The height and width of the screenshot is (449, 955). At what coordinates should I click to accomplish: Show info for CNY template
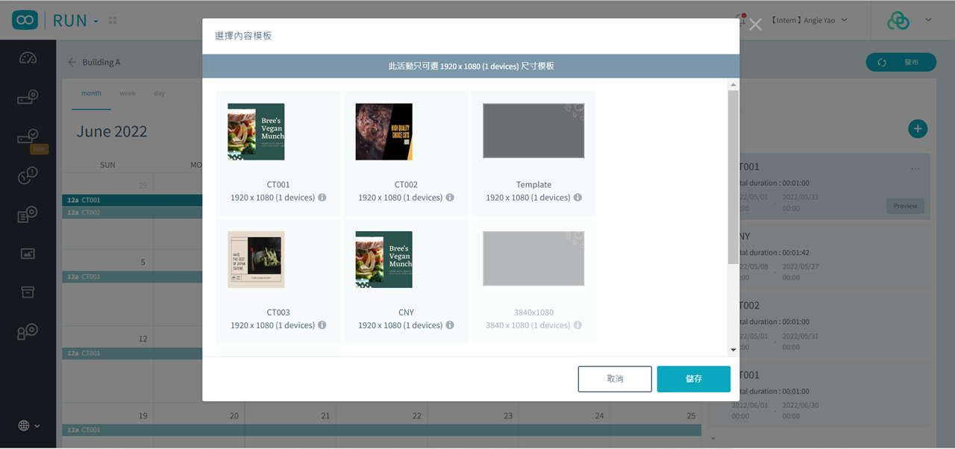(x=450, y=325)
